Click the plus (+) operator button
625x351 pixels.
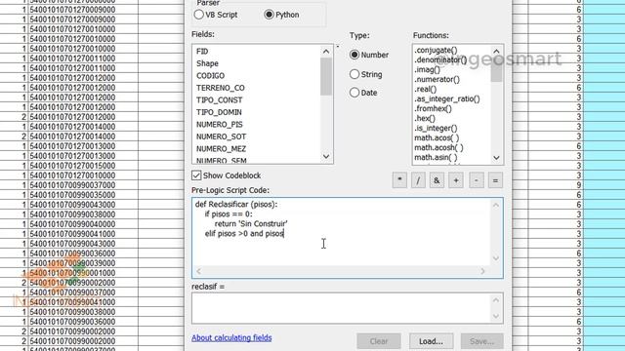point(456,180)
